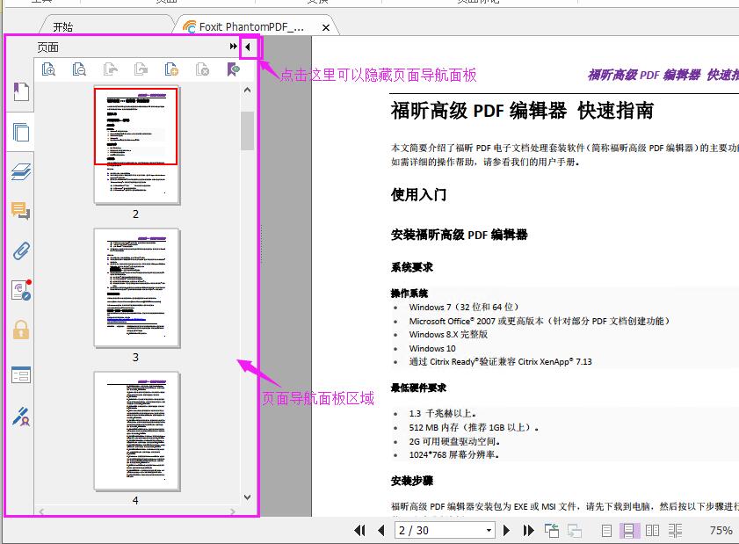This screenshot has width=739, height=544.
Task: Open the Attachments paperclip panel
Action: (x=20, y=251)
